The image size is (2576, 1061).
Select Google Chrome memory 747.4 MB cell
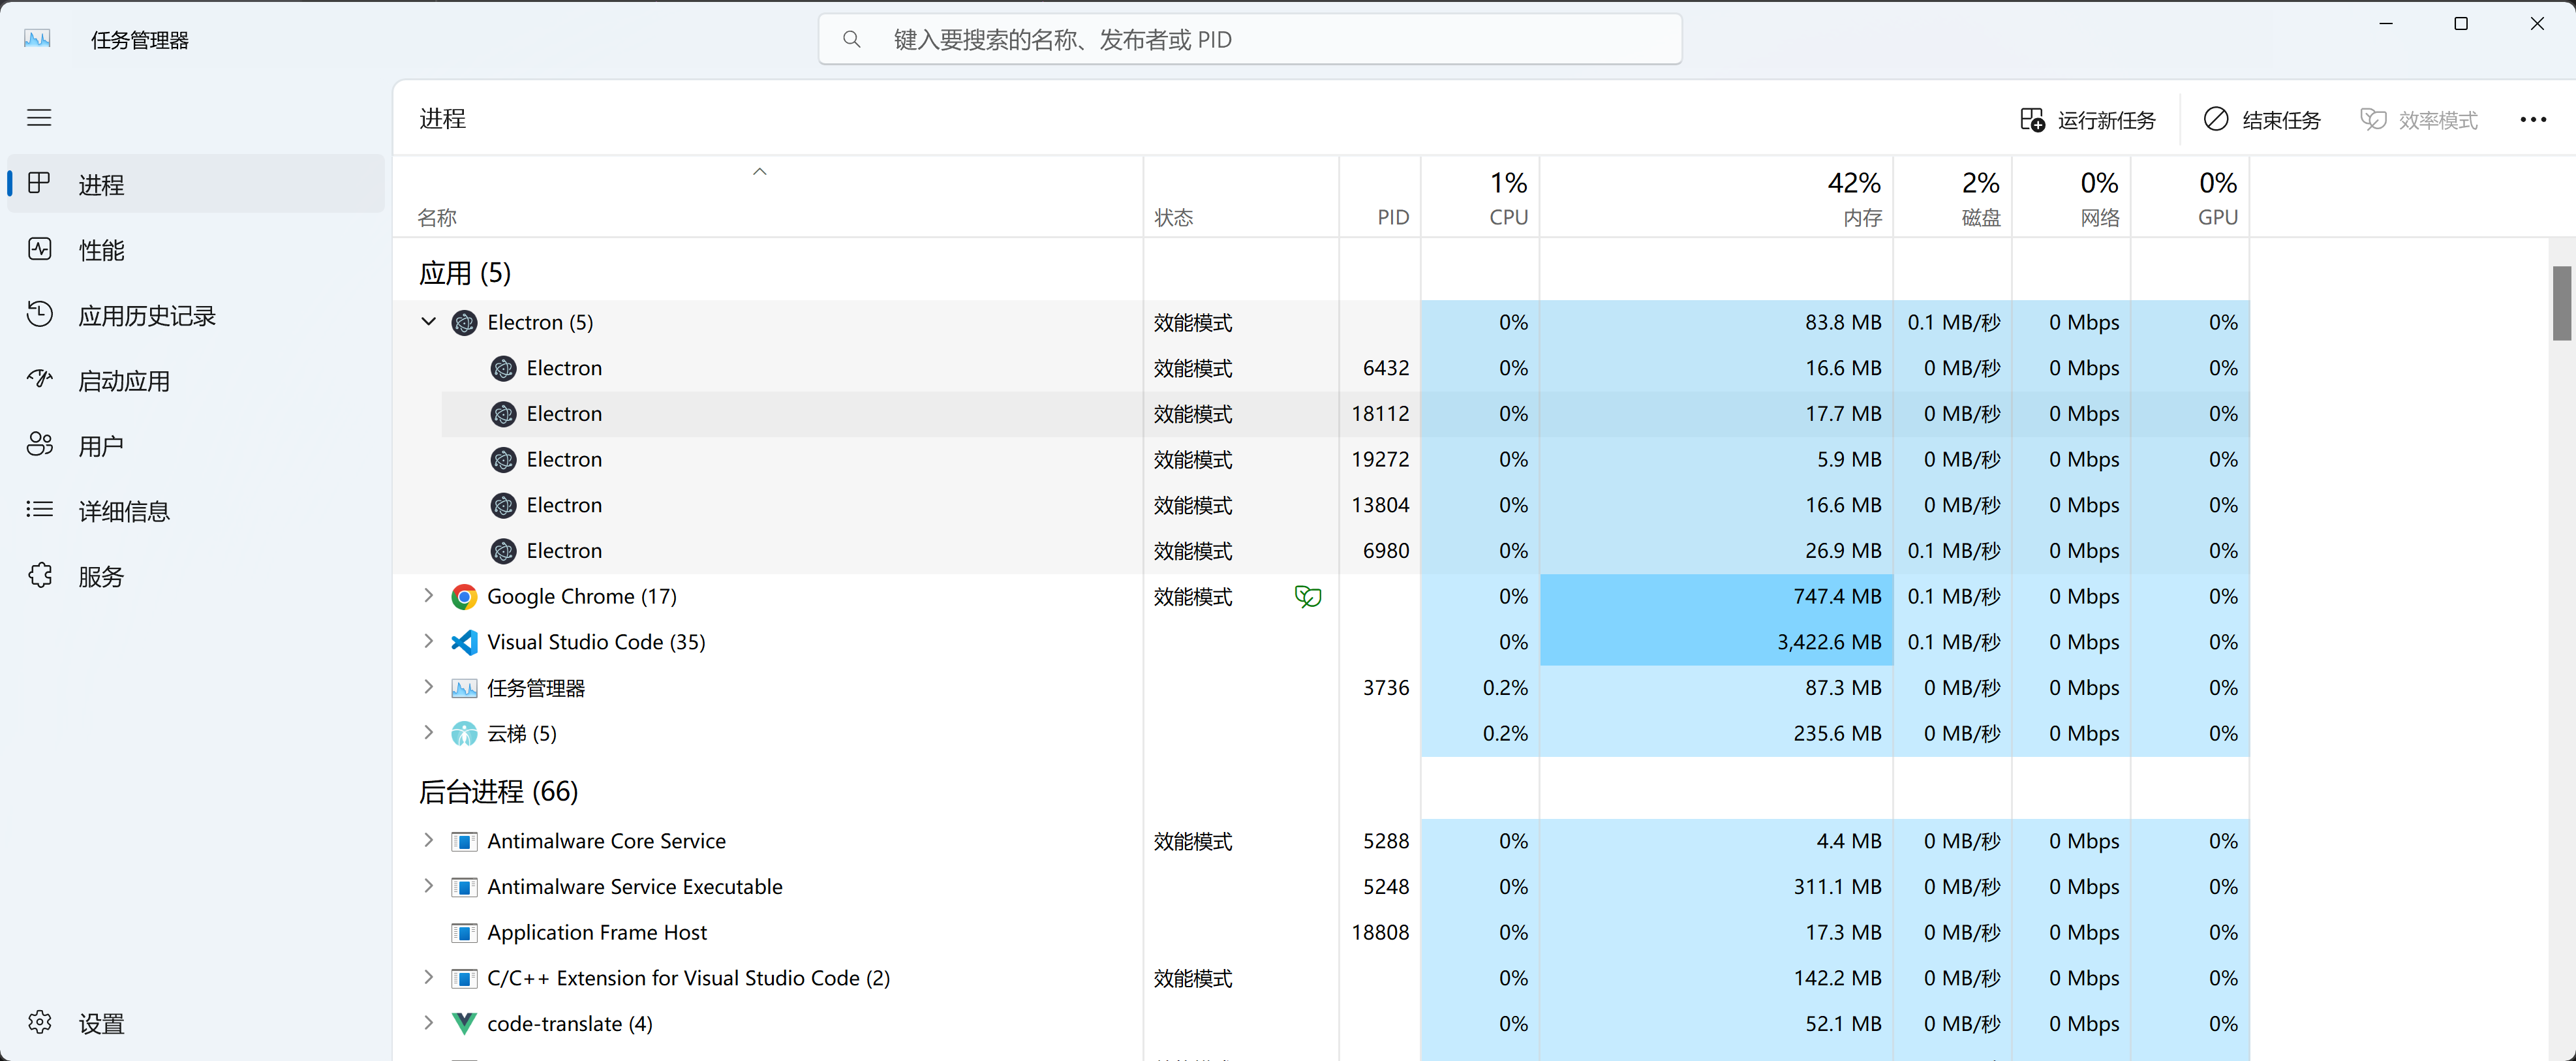click(x=1717, y=596)
